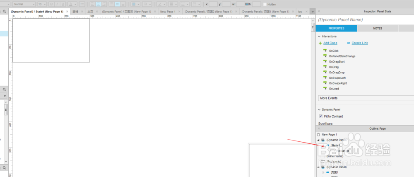This screenshot has width=414, height=177.
Task: Click the Add Case link
Action: pyautogui.click(x=330, y=43)
